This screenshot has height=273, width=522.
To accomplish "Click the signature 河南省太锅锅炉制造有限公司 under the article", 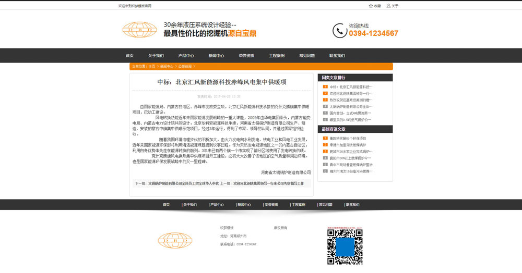I will tap(286, 172).
